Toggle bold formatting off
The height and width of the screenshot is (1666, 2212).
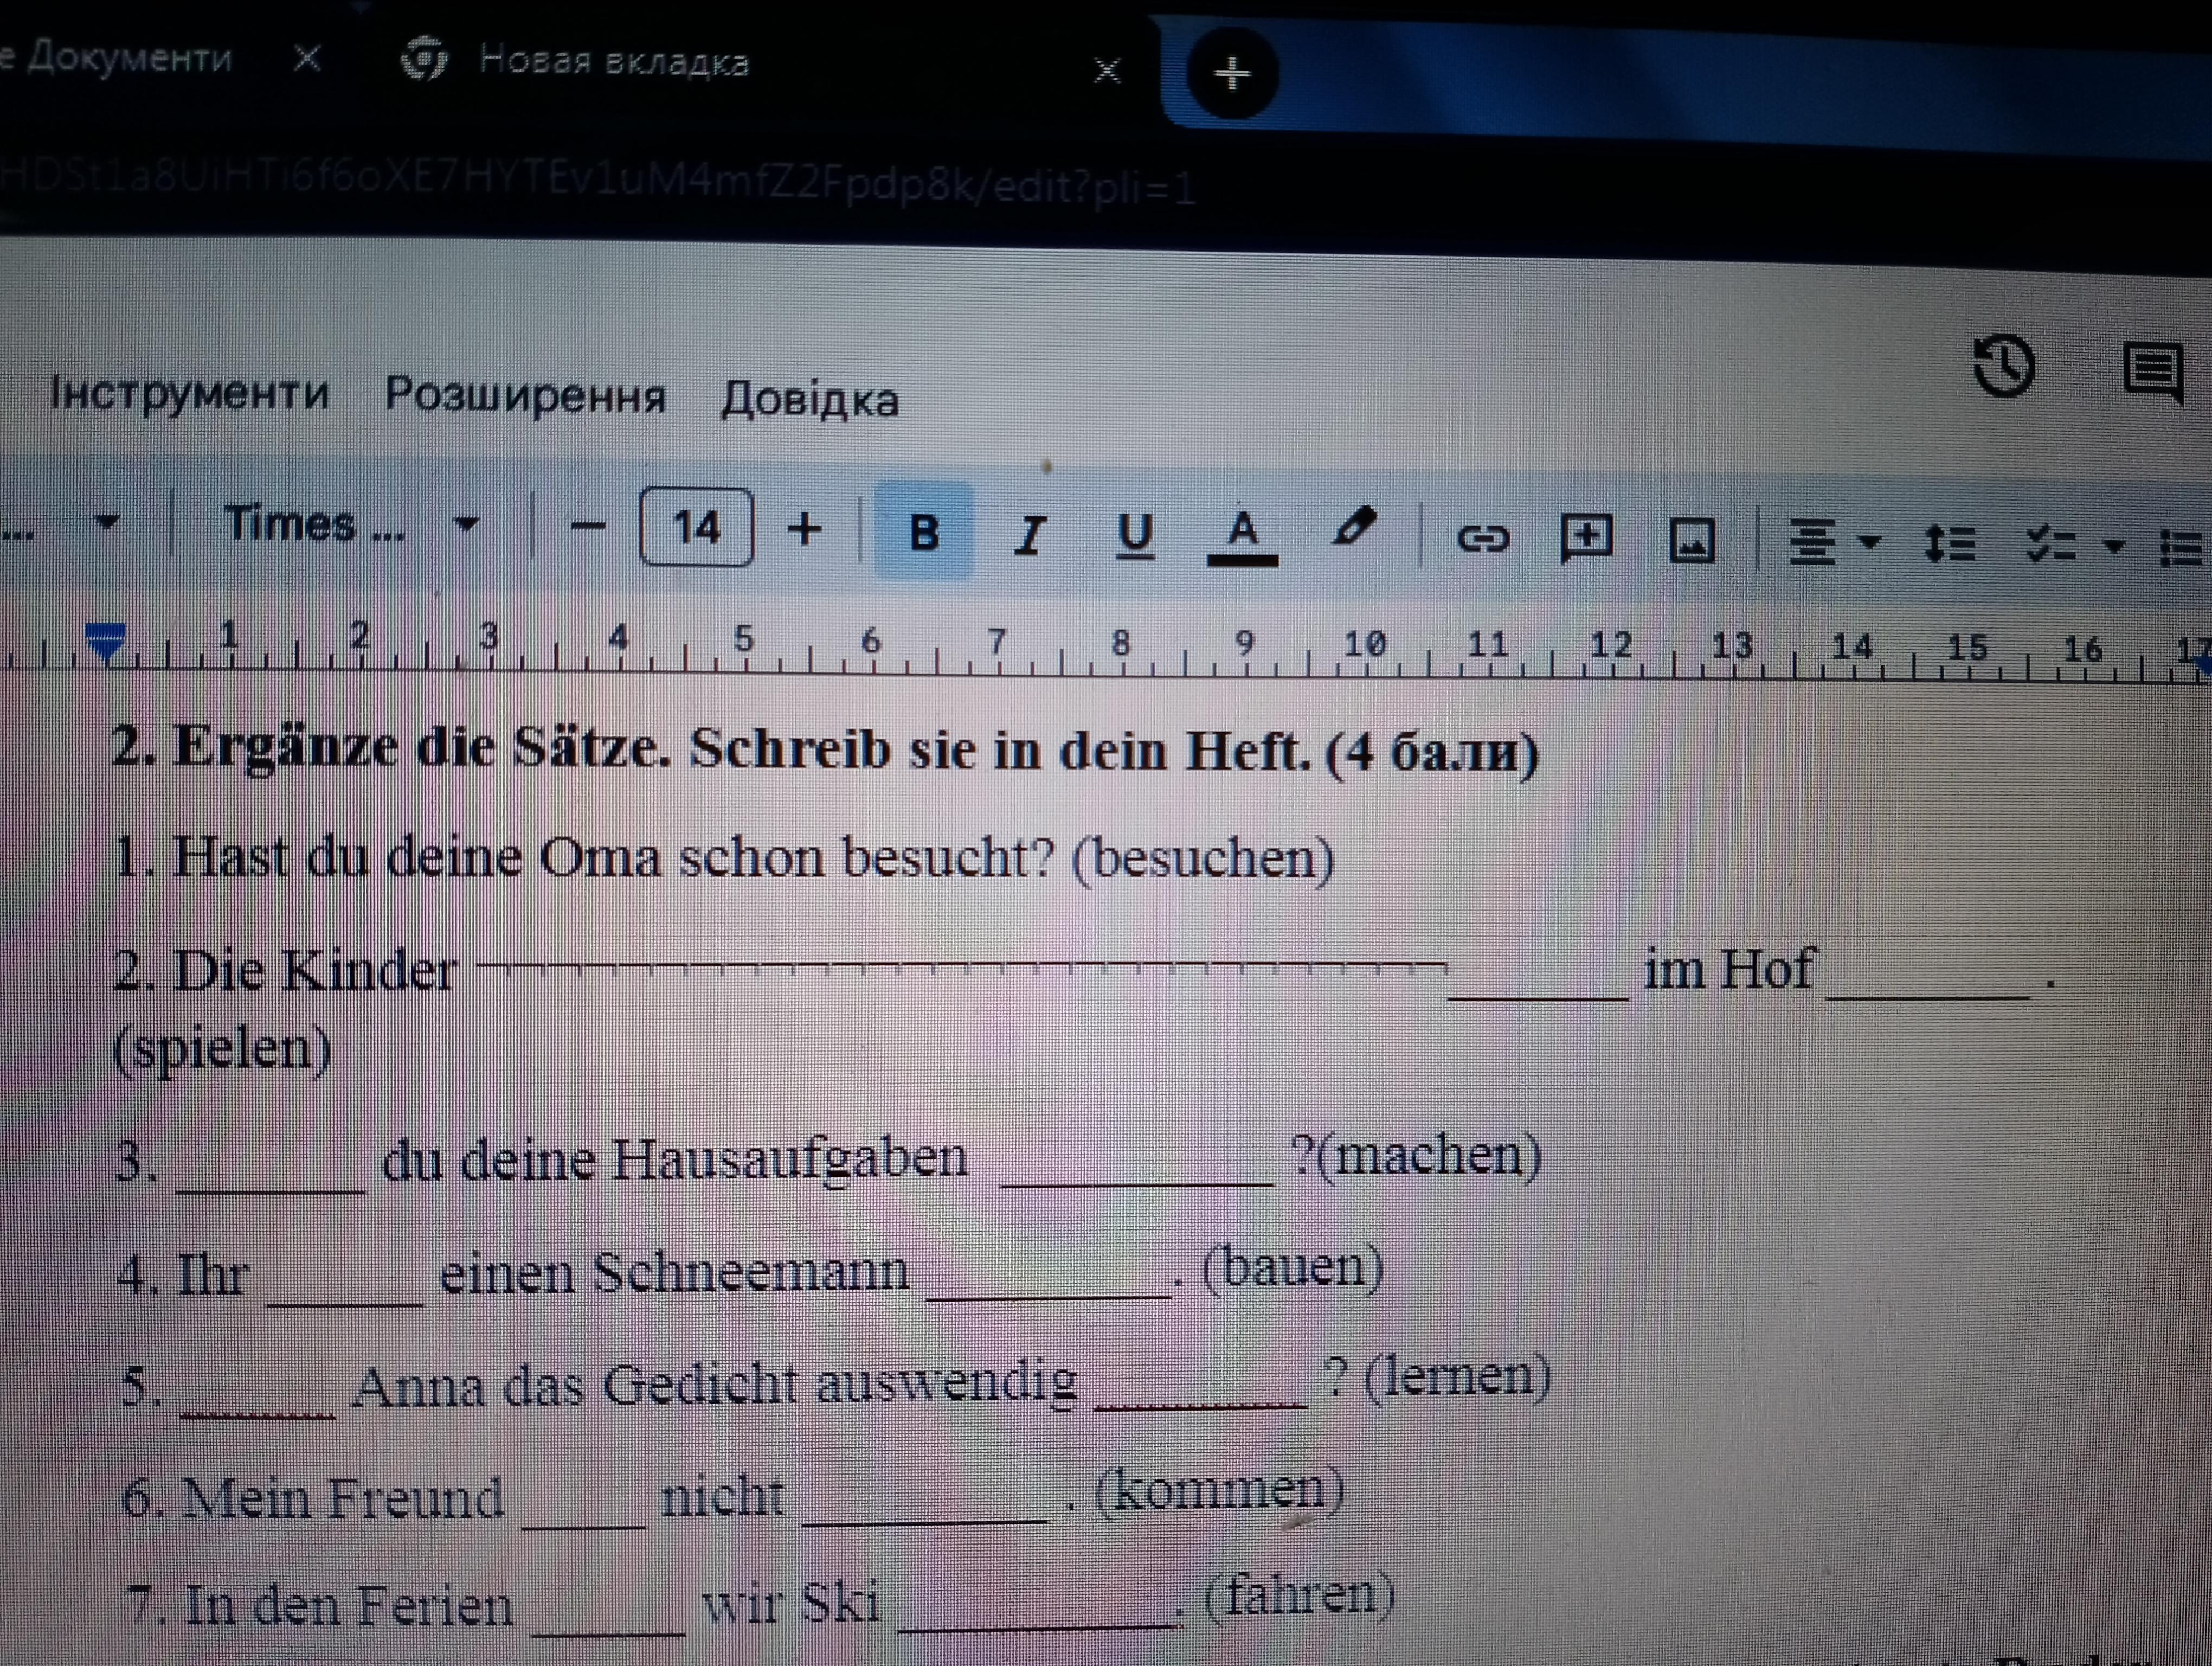pos(924,531)
